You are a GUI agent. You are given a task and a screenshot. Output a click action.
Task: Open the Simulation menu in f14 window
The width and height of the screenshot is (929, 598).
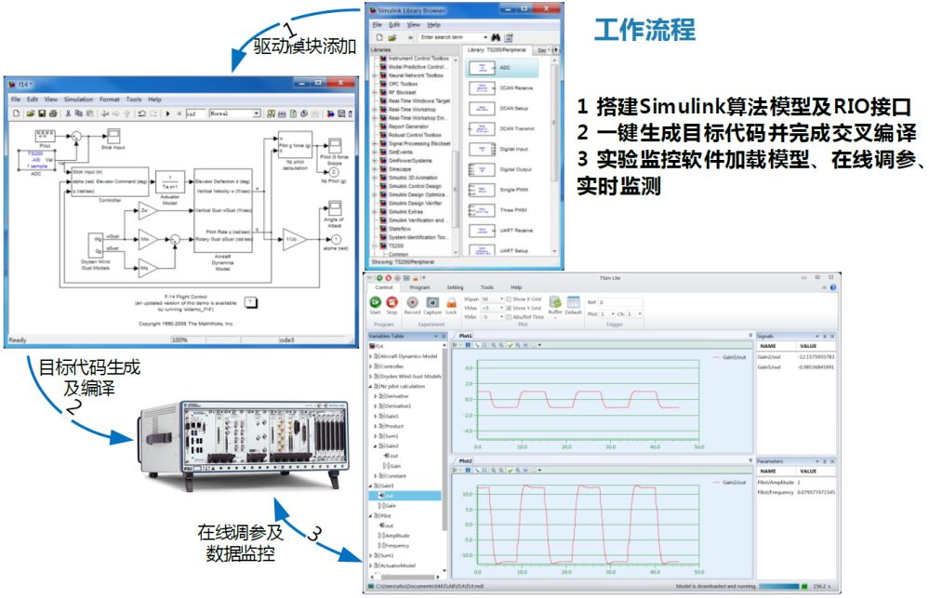coord(79,99)
